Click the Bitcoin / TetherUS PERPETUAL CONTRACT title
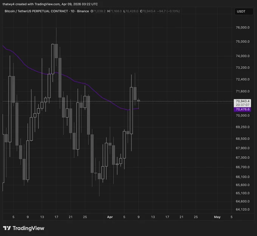Viewport: 257px width, 236px height. click(36, 11)
